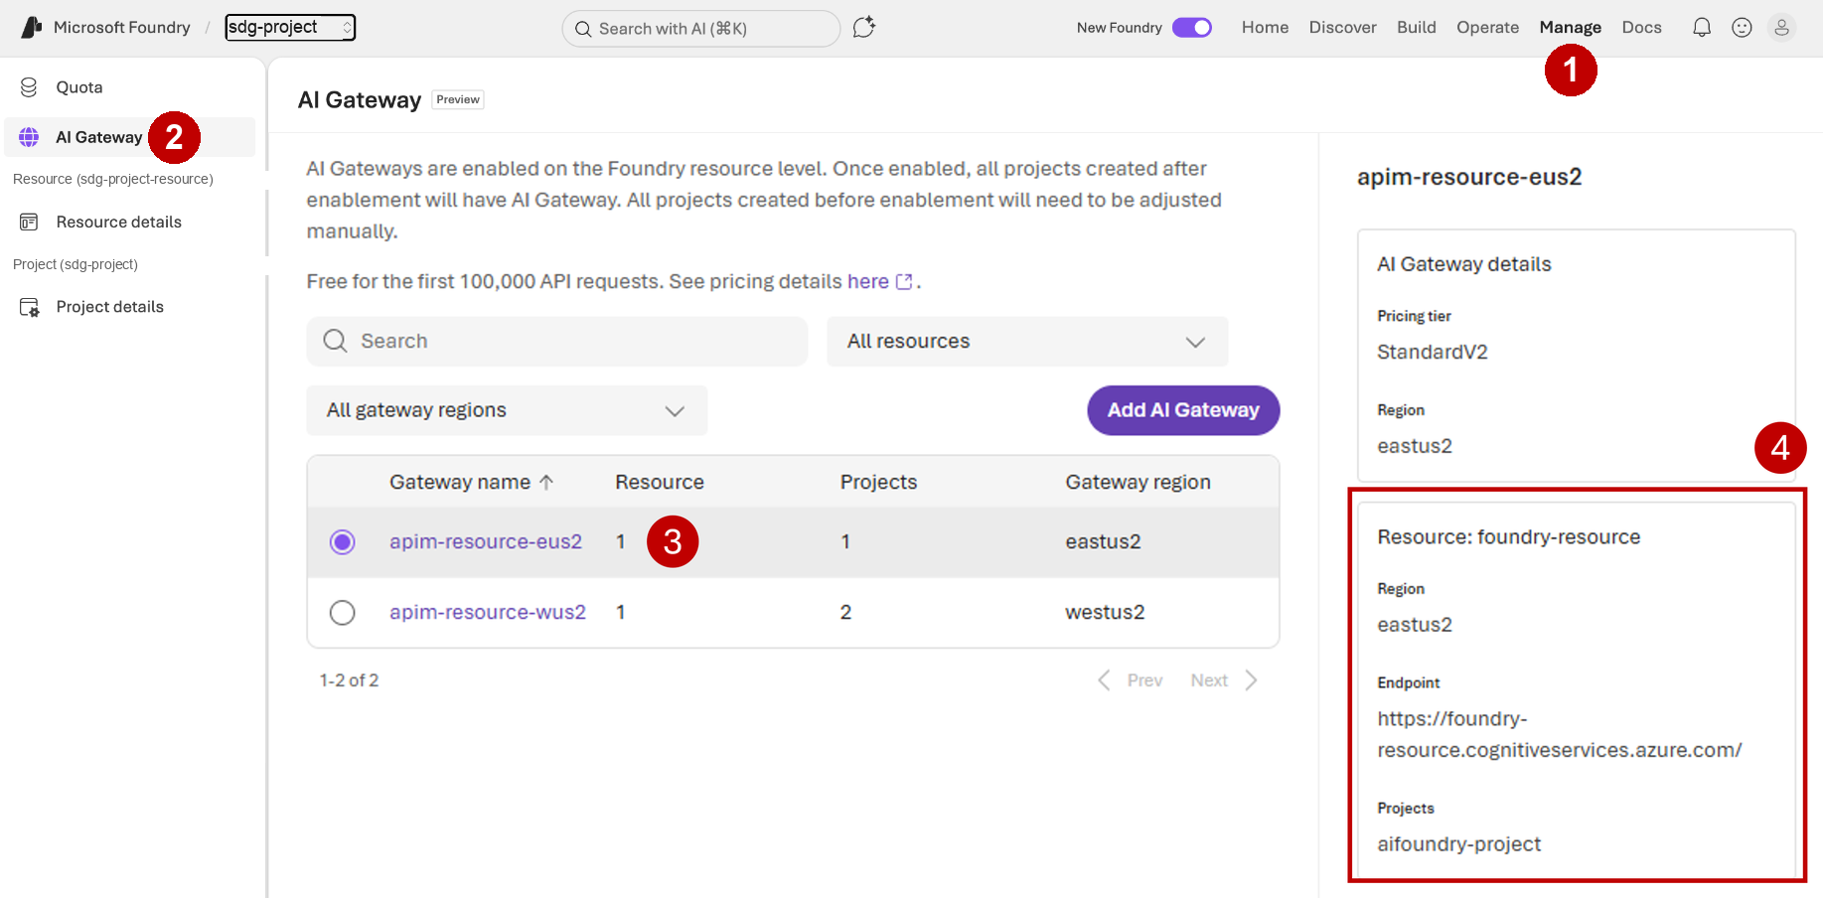Expand the All gateway regions dropdown

click(507, 411)
